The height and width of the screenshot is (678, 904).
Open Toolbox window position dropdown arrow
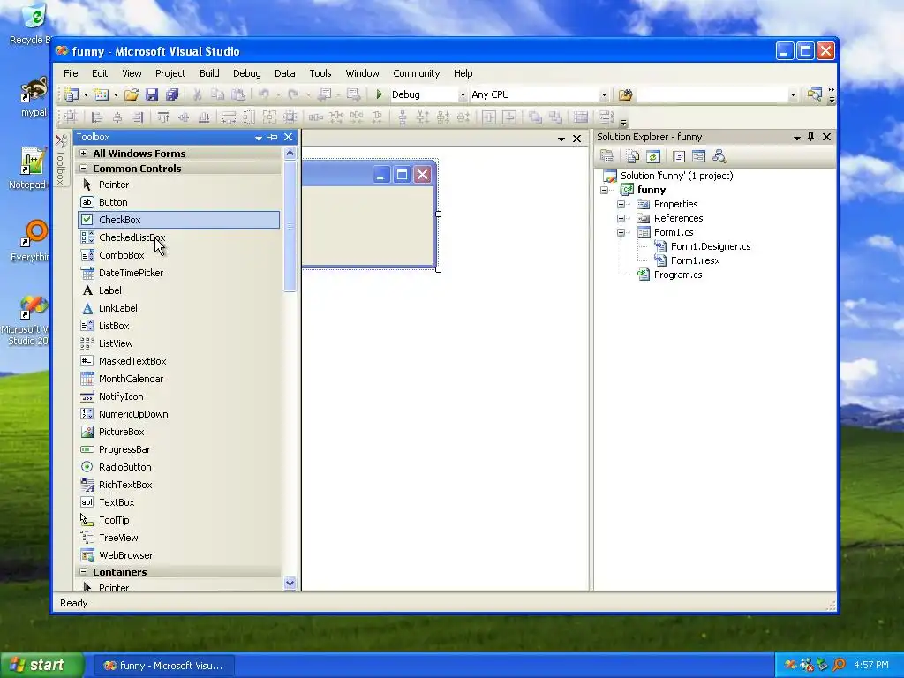click(x=259, y=138)
